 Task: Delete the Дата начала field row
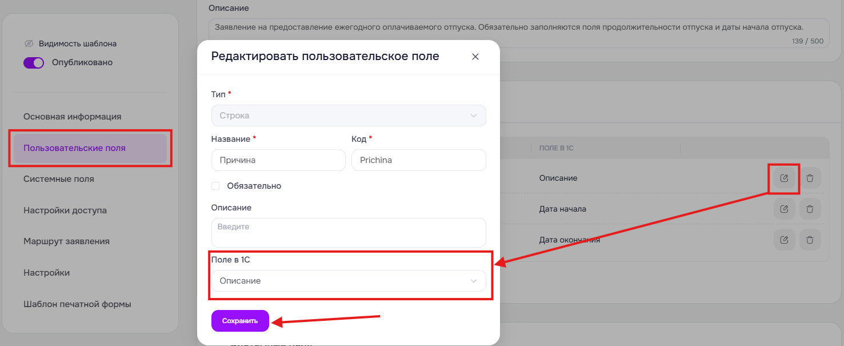810,209
